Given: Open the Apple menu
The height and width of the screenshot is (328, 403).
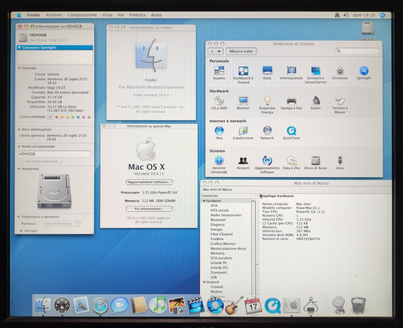Looking at the screenshot, I should [x=19, y=15].
